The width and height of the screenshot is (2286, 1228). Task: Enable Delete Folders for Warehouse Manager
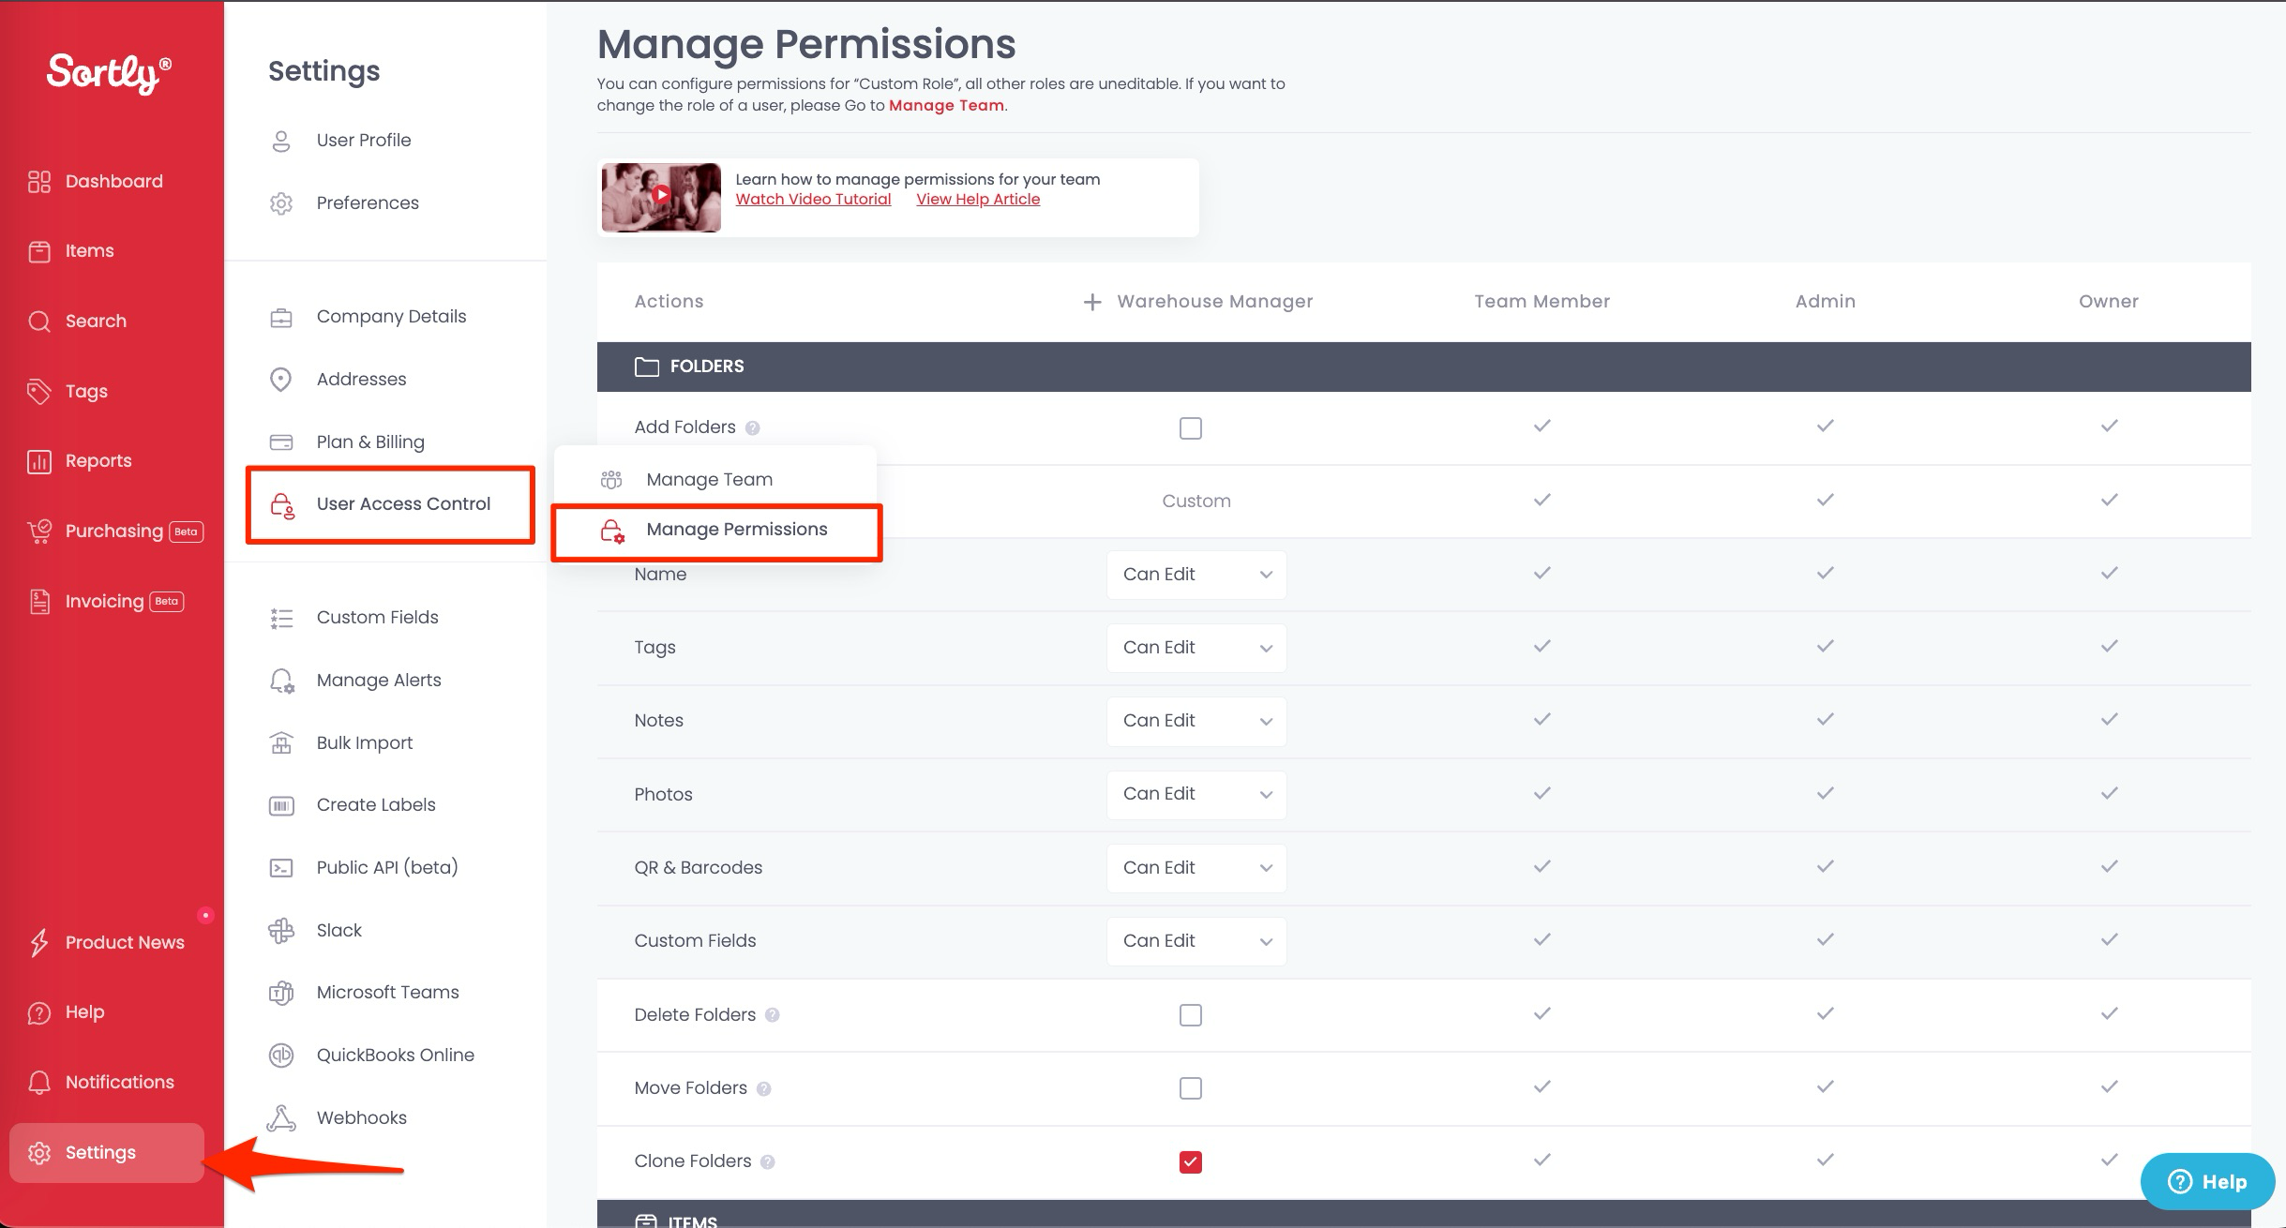[x=1190, y=1014]
